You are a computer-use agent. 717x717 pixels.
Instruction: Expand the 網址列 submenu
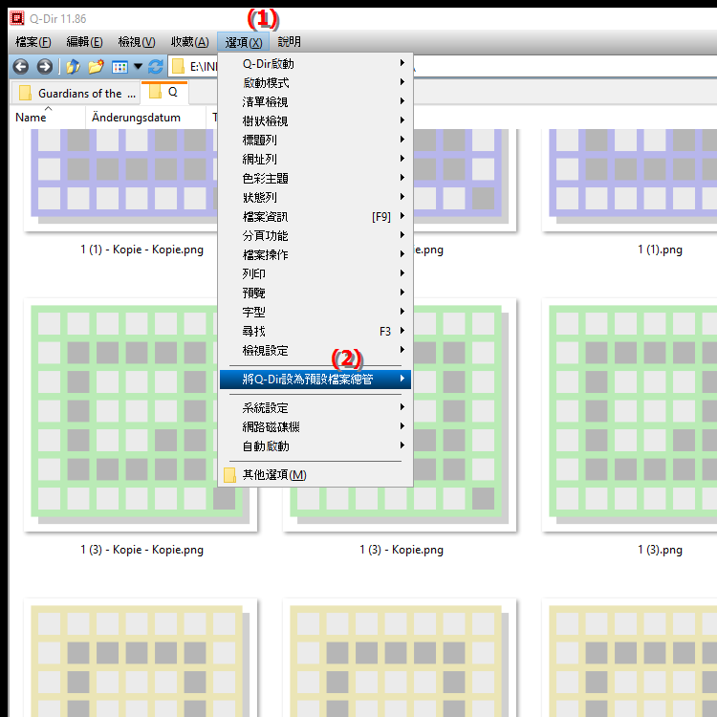tap(315, 159)
